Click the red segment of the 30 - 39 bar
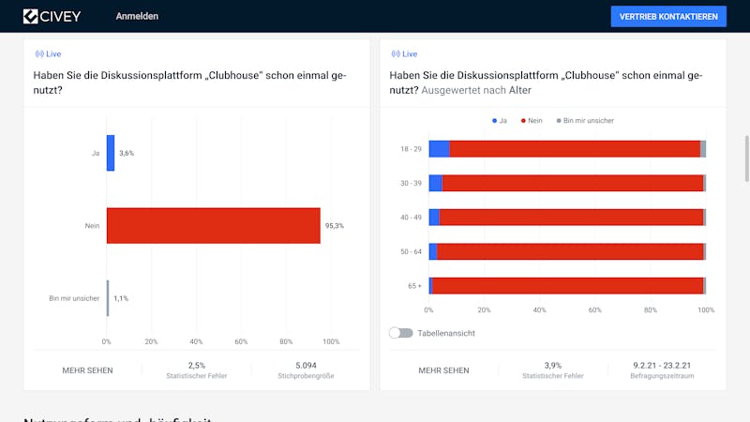This screenshot has height=422, width=750. tap(573, 183)
